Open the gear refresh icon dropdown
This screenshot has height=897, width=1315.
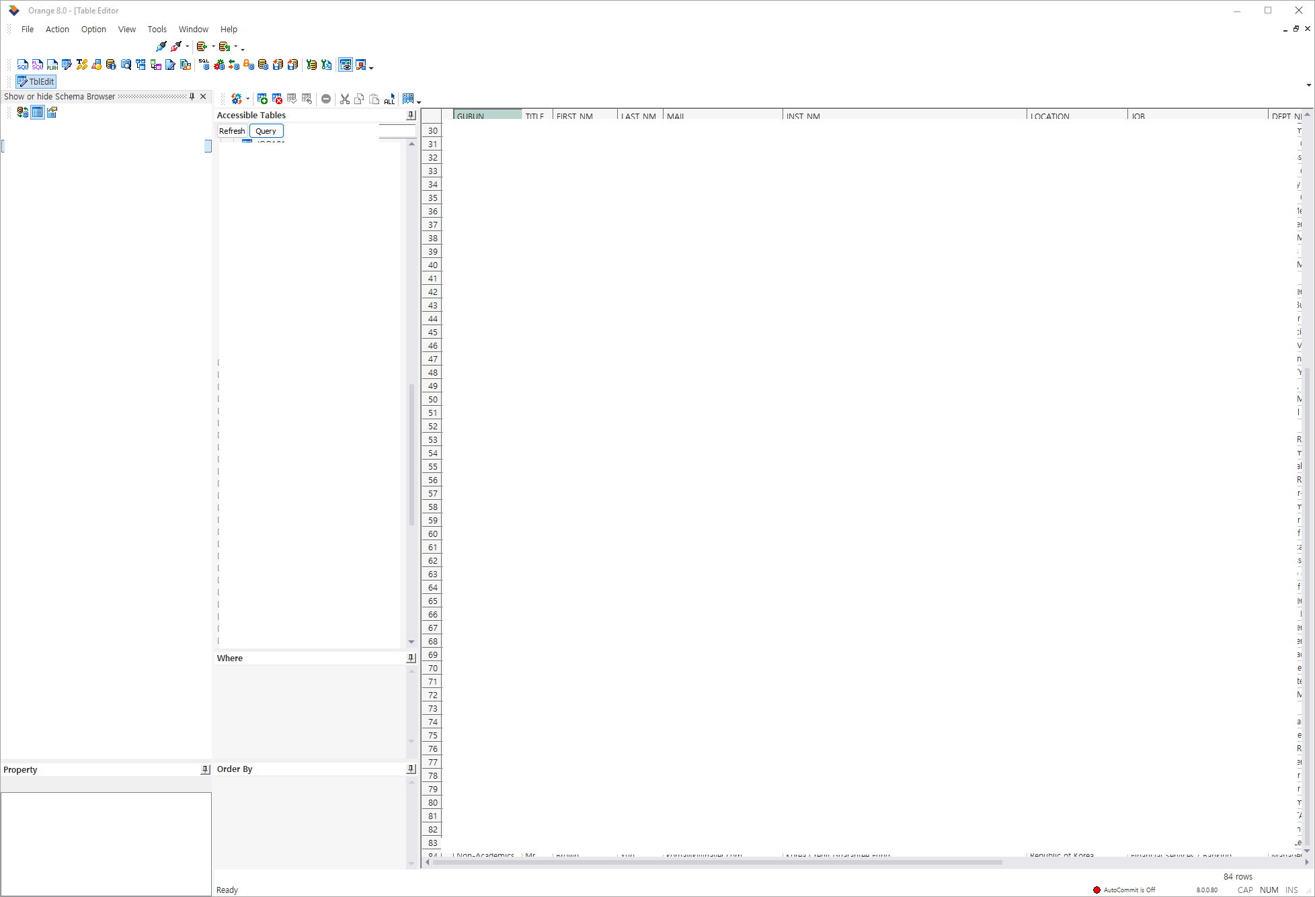(x=247, y=99)
